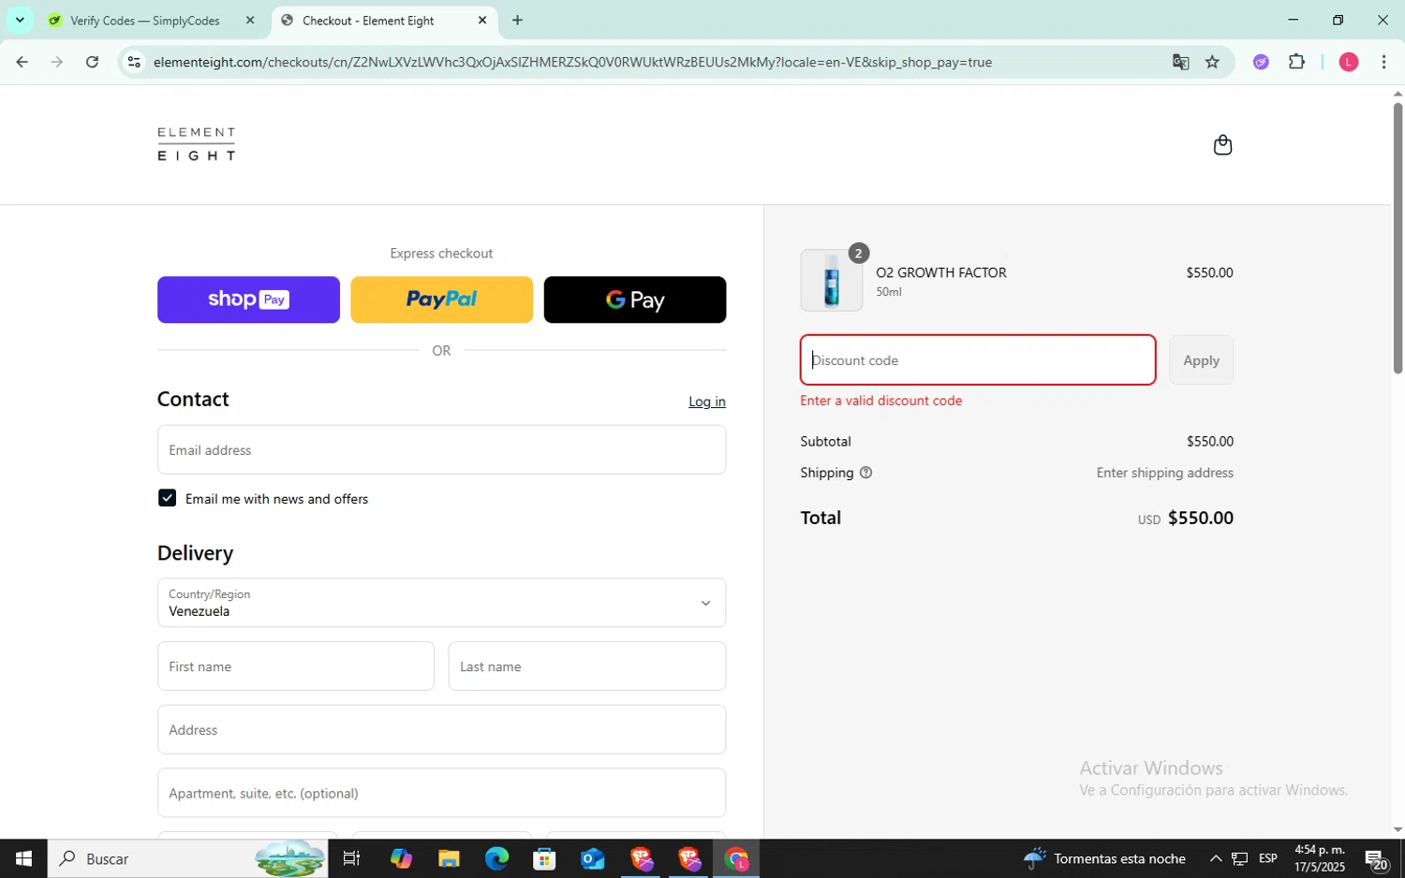Open the extensions puzzle icon

coord(1296,62)
